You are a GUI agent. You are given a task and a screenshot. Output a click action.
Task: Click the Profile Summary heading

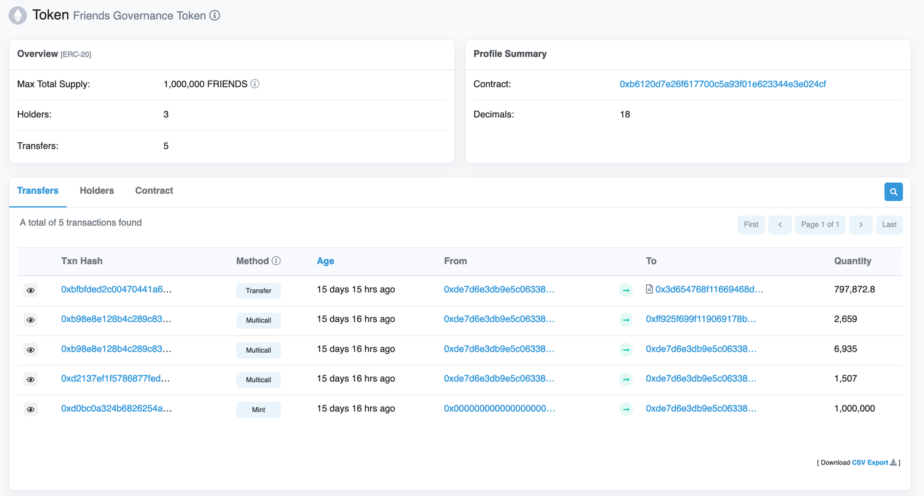click(510, 54)
